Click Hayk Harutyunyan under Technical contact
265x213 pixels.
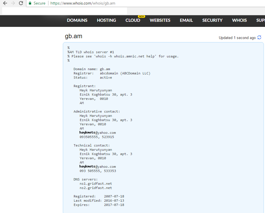pos(96,150)
